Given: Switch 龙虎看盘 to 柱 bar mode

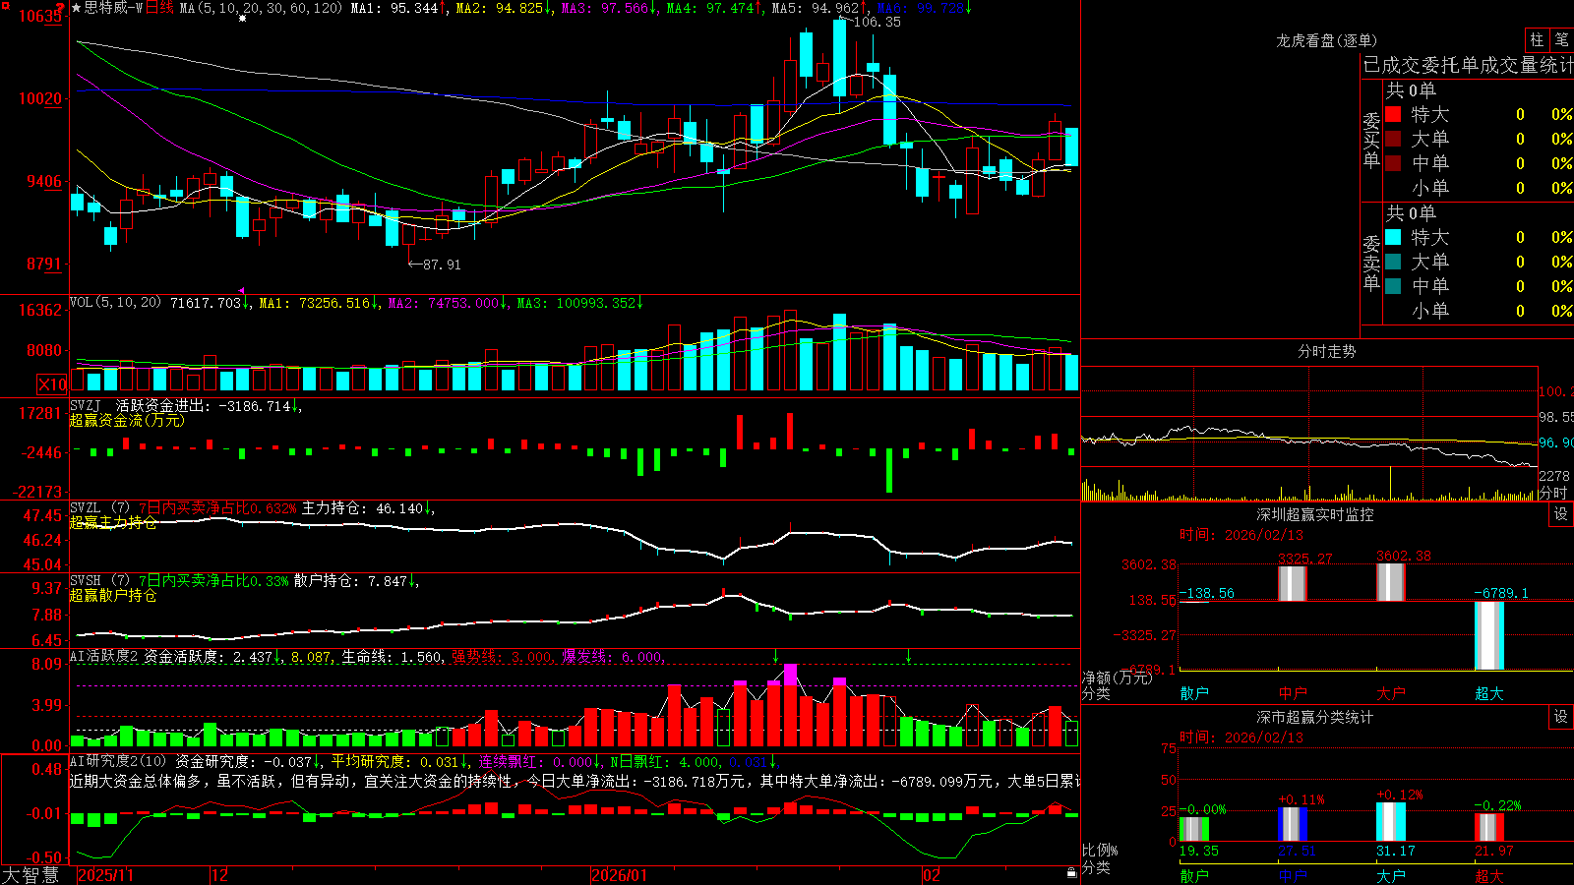Looking at the screenshot, I should coord(1537,39).
